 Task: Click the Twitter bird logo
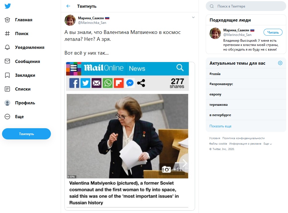(7, 6)
